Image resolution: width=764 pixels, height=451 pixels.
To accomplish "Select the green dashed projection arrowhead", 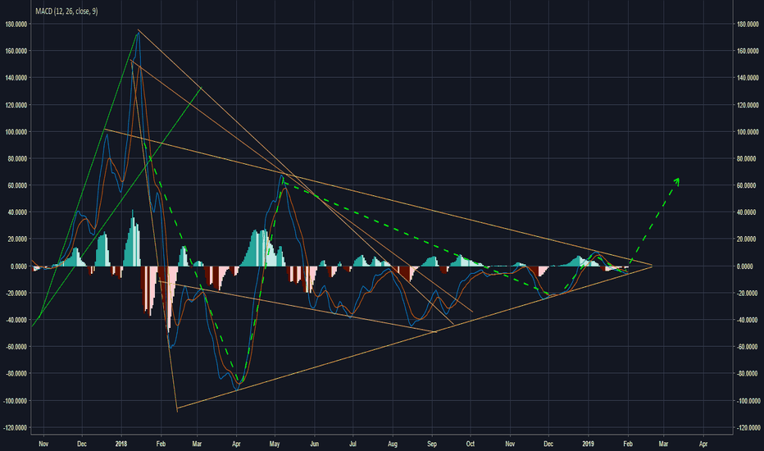I will 676,181.
